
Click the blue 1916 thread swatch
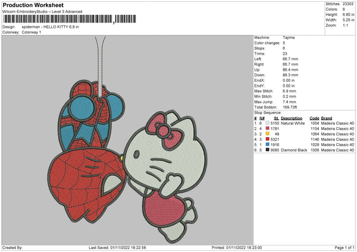pyautogui.click(x=269, y=144)
